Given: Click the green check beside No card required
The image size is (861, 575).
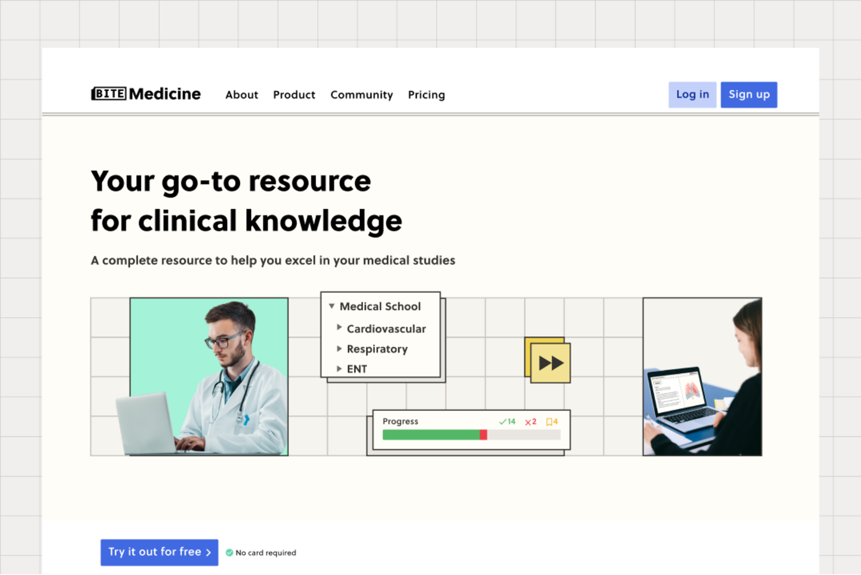Looking at the screenshot, I should pos(229,553).
